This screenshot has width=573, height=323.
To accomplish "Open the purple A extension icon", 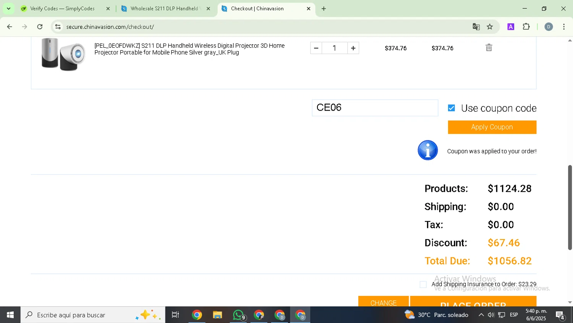I will point(511,27).
